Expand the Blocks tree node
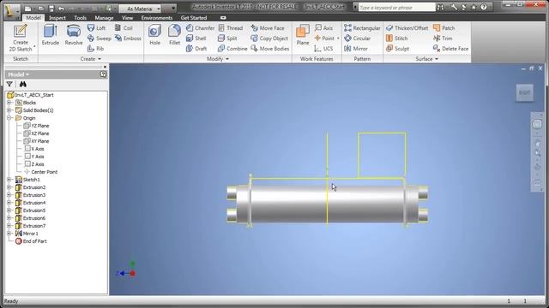The image size is (549, 308). point(9,103)
